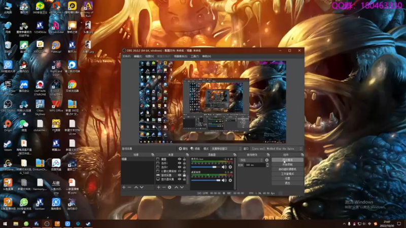The width and height of the screenshot is (406, 228).
Task: Open transition properties gear icon
Action: click(x=267, y=160)
